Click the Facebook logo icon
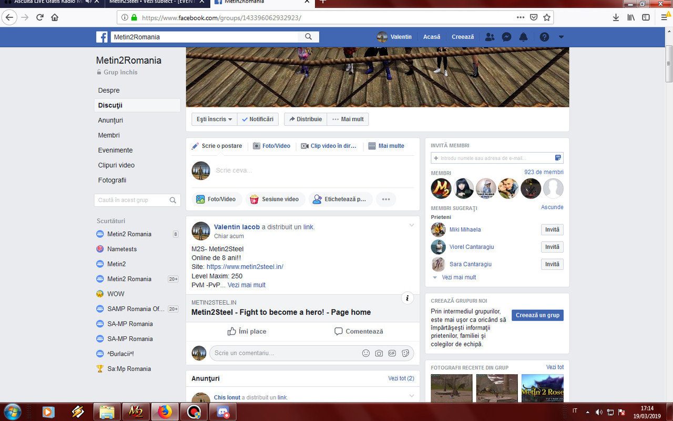Viewport: 673px width, 421px height. pyautogui.click(x=102, y=37)
